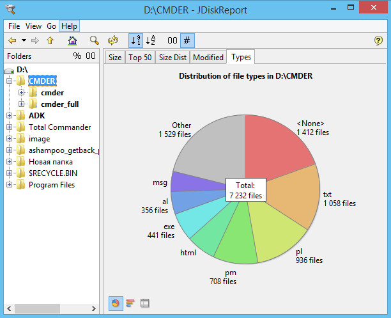Select the Types tab
391x318 pixels.
pos(241,57)
